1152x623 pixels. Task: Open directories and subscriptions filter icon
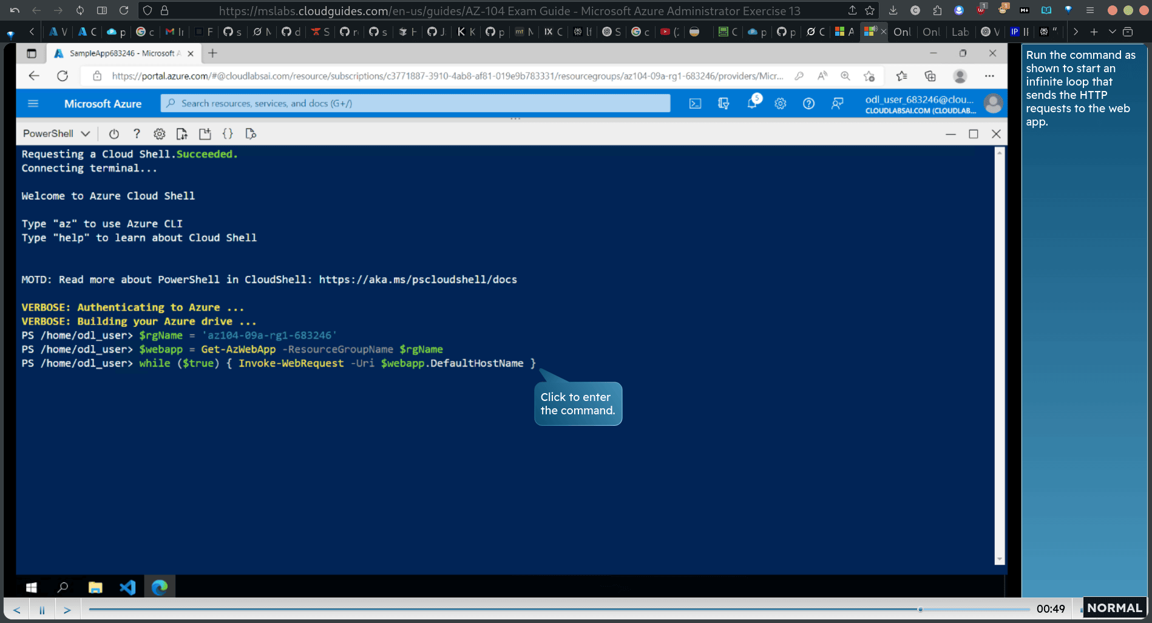[723, 104]
